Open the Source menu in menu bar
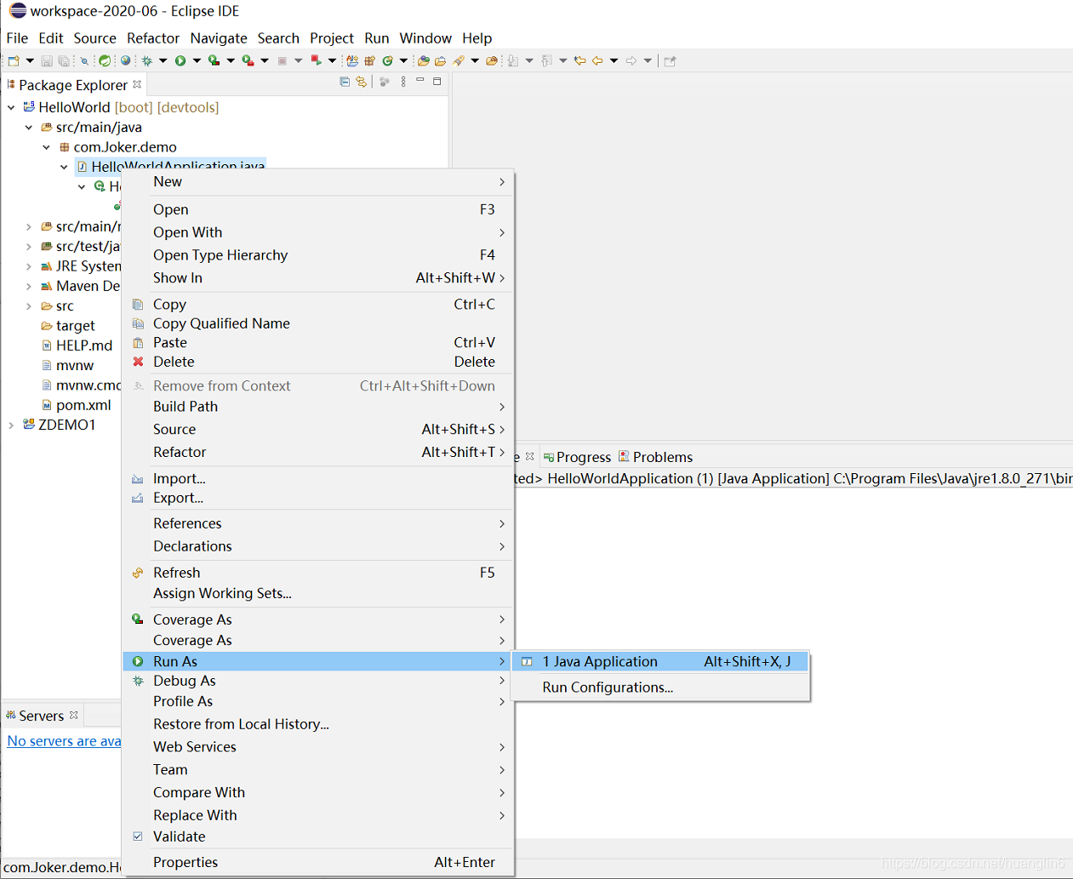This screenshot has width=1073, height=879. click(94, 38)
